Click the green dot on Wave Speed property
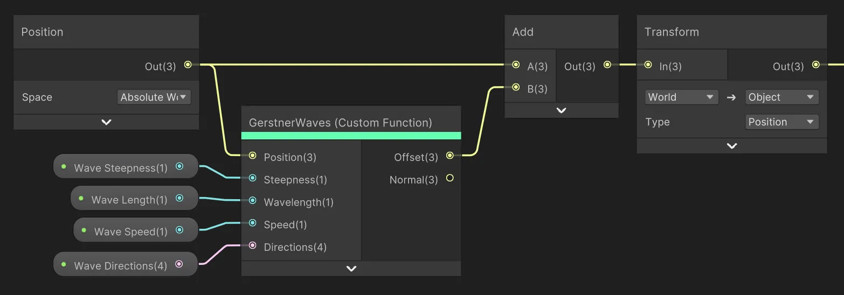Image resolution: width=844 pixels, height=295 pixels. [x=84, y=230]
